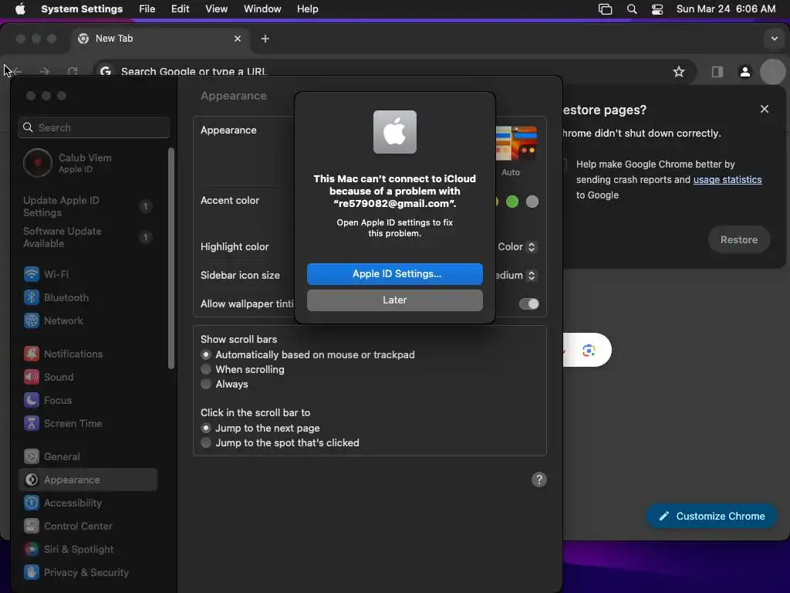Open Notifications bell icon in sidebar

pos(31,354)
